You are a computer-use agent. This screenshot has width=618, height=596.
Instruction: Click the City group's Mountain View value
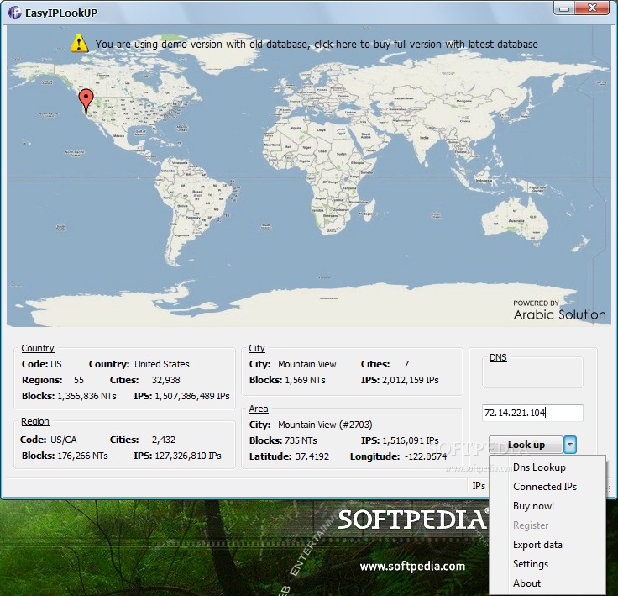tap(307, 364)
